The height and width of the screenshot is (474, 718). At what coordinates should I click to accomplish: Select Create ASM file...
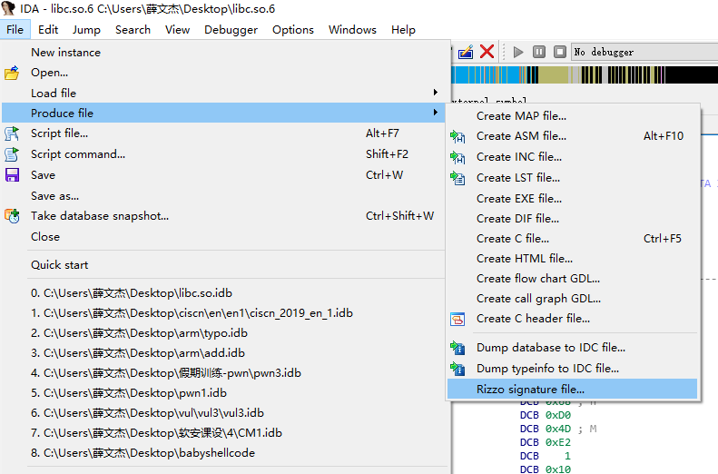coord(572,136)
